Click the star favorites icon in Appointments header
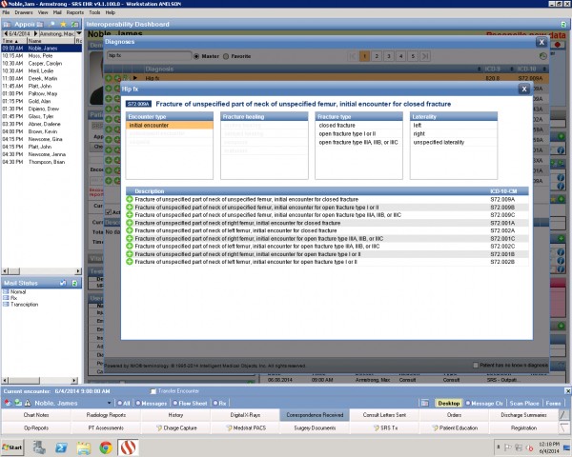The height and width of the screenshot is (457, 572). pos(63,24)
